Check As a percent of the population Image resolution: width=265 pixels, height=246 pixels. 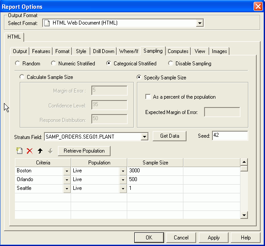point(148,97)
